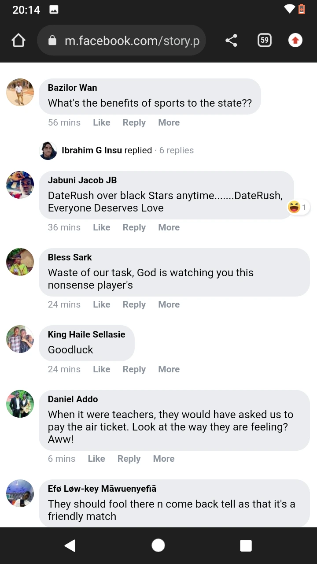Open the tab switcher showing 59 tabs
The image size is (317, 564).
point(264,41)
